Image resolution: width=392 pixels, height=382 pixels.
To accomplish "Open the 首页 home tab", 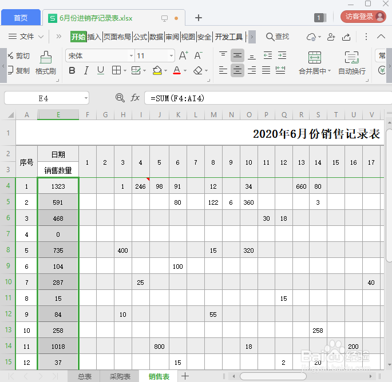I will 21,18.
